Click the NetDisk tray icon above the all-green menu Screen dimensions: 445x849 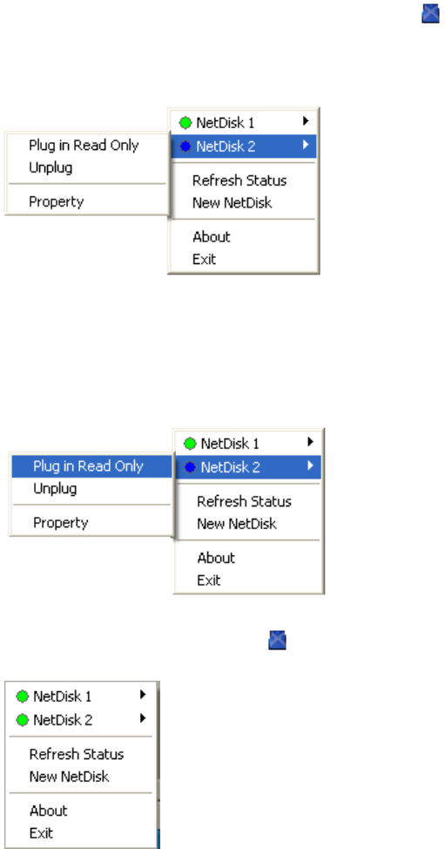pyautogui.click(x=278, y=641)
